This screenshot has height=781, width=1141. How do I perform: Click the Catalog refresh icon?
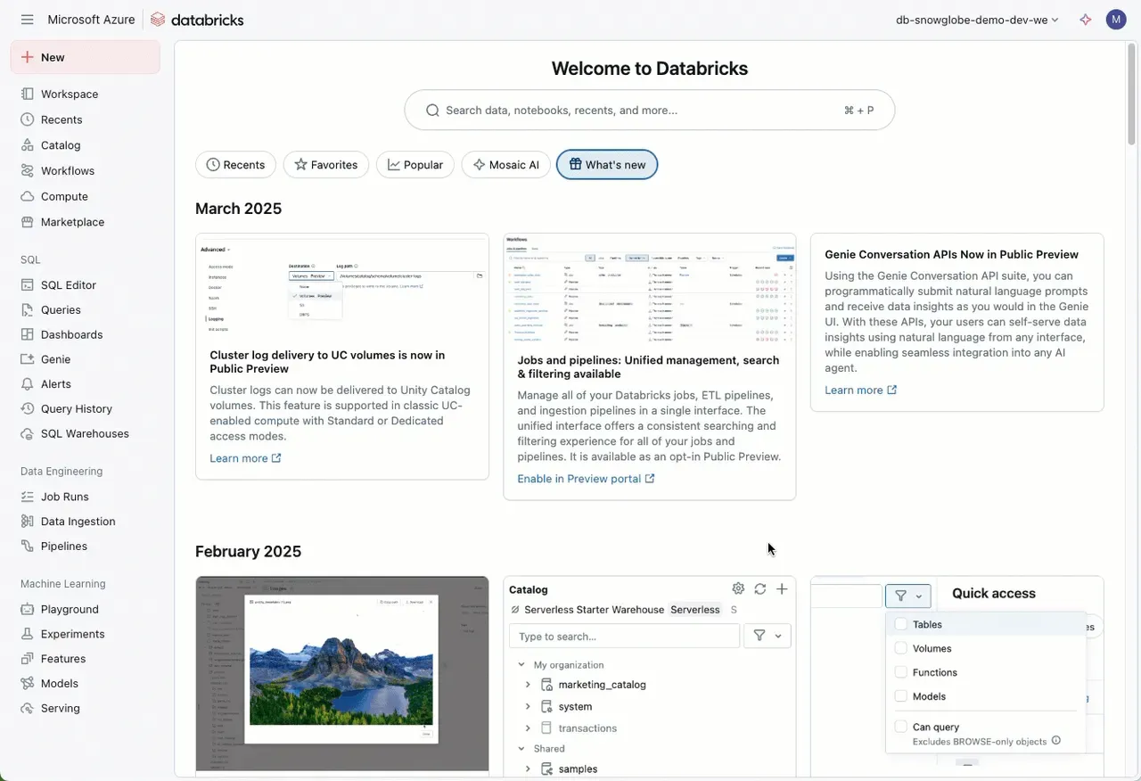pos(760,588)
